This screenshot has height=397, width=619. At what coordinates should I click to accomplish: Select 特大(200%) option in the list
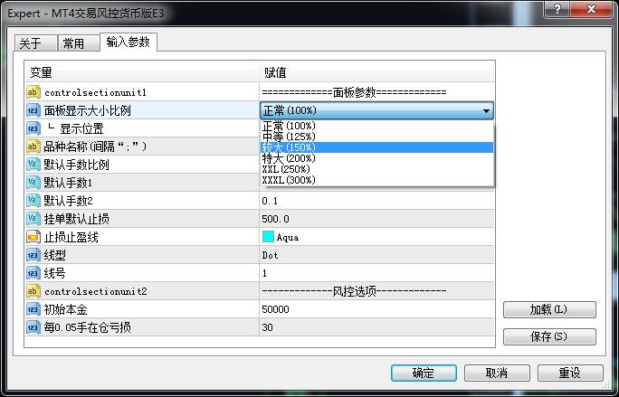[376, 158]
